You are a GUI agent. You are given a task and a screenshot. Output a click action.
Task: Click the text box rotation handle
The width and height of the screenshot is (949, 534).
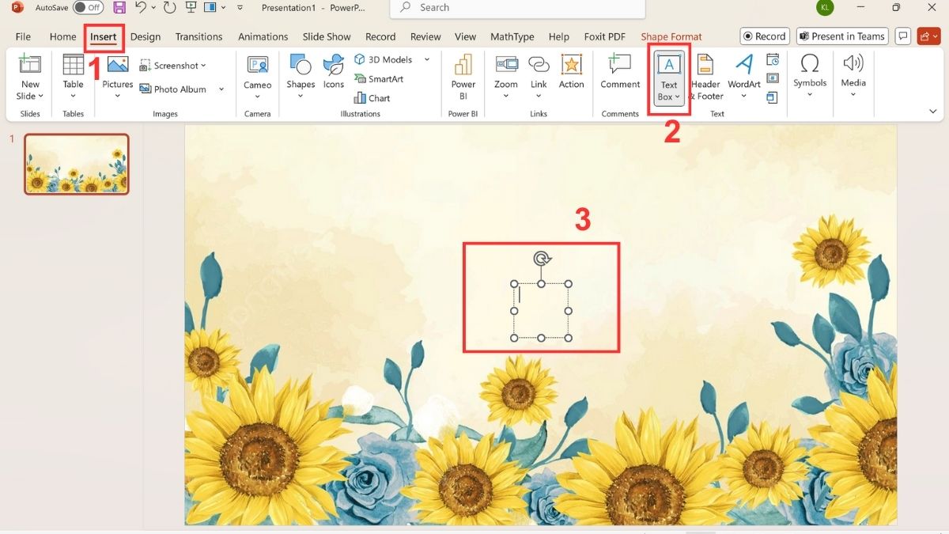541,258
